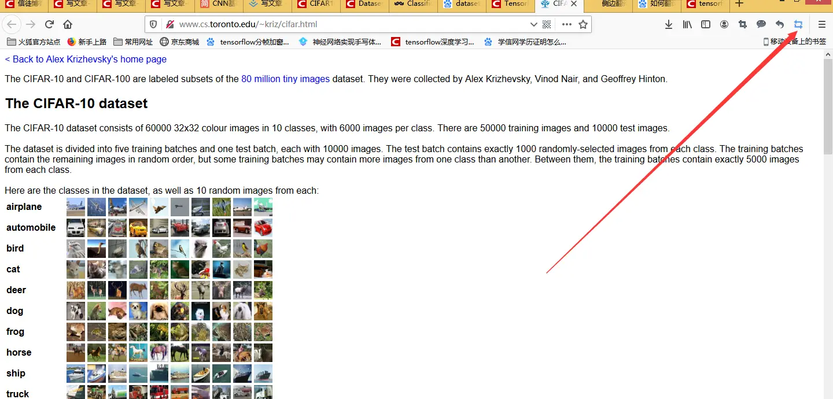Open the 新手上路 bookmark

tap(87, 42)
